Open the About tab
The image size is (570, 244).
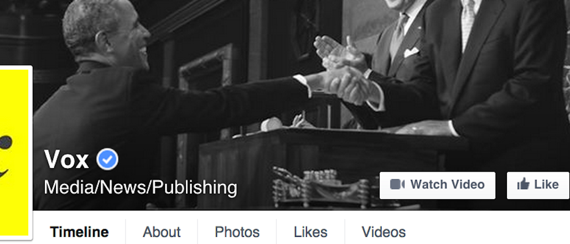click(162, 232)
